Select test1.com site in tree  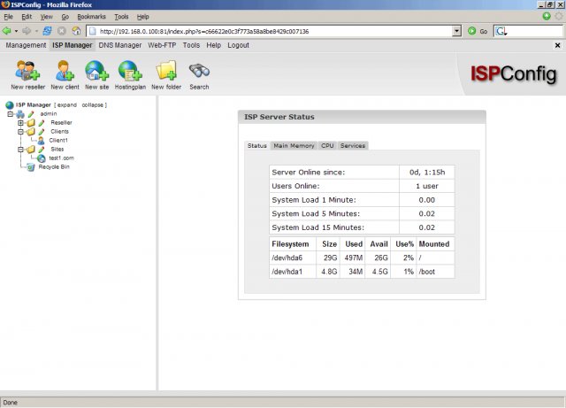60,158
